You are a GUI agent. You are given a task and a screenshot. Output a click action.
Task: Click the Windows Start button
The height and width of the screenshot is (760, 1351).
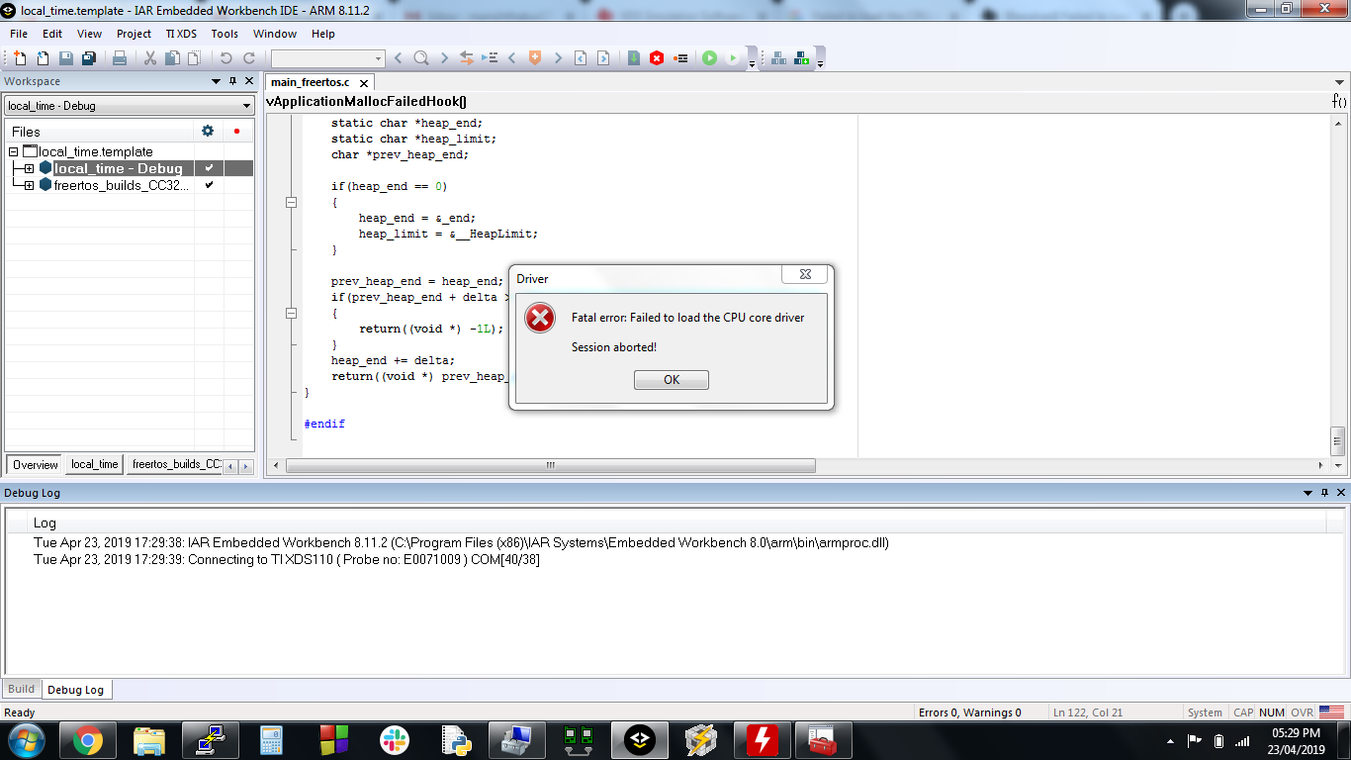pyautogui.click(x=26, y=739)
